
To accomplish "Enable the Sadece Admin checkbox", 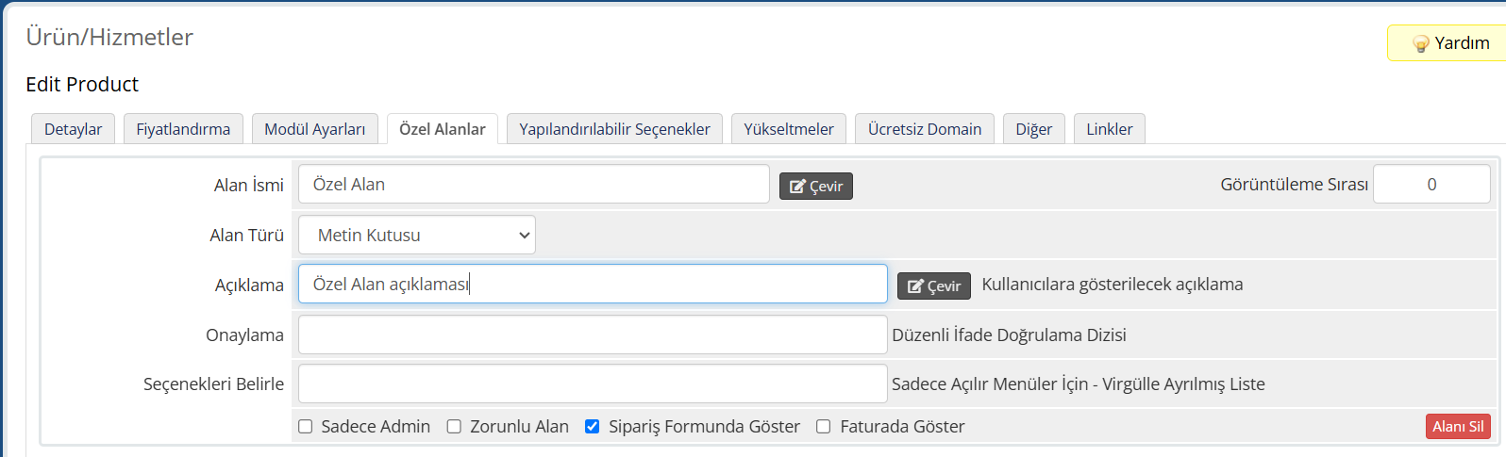I will [x=306, y=427].
